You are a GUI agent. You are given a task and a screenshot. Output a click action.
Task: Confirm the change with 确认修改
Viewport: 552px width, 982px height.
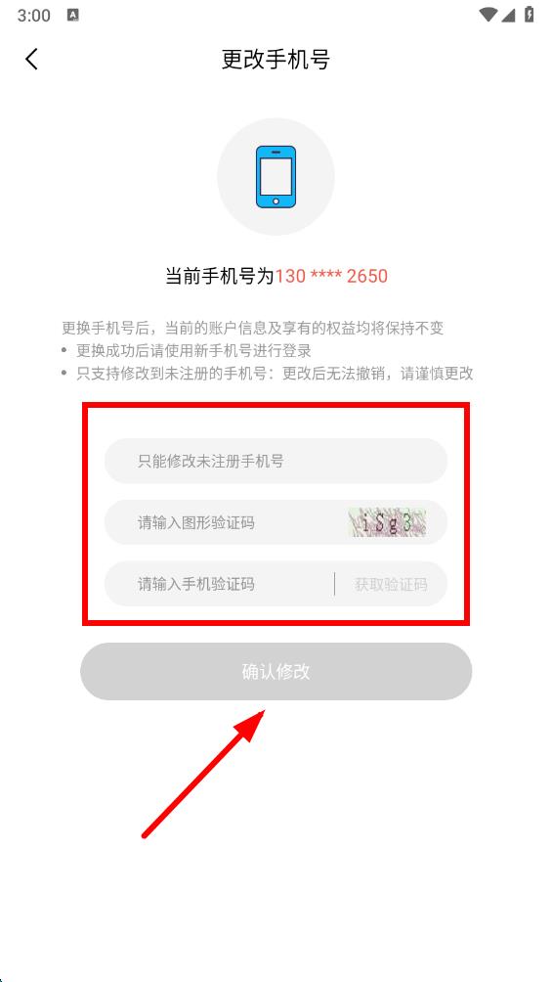click(276, 671)
